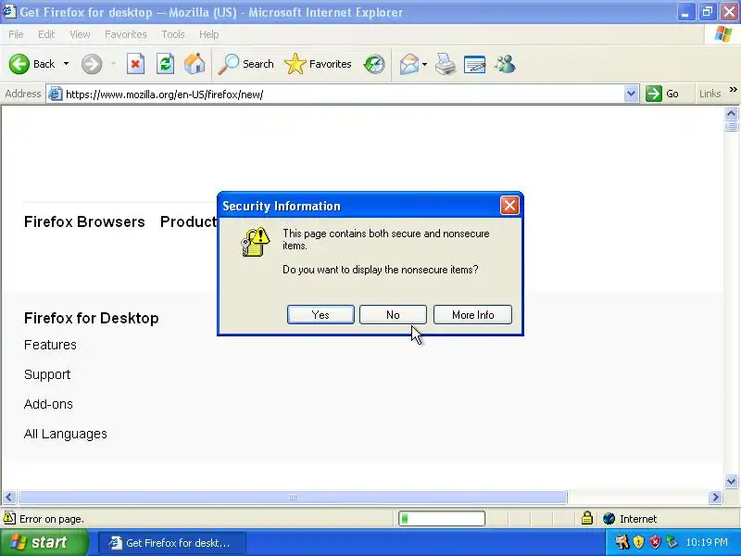Click the Print icon
The width and height of the screenshot is (741, 556).
446,64
